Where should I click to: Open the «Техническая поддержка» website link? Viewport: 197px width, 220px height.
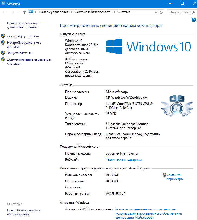point(124,159)
